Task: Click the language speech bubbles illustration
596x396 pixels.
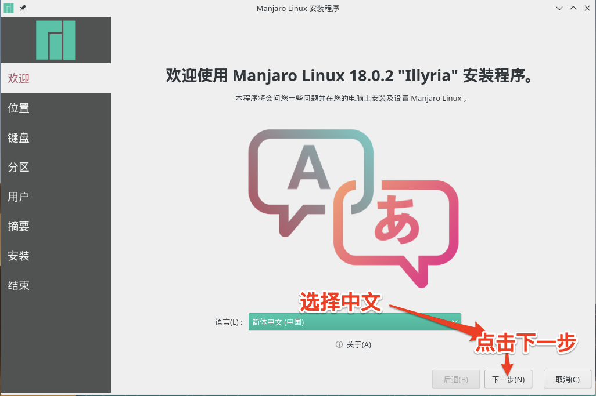Action: pos(353,208)
